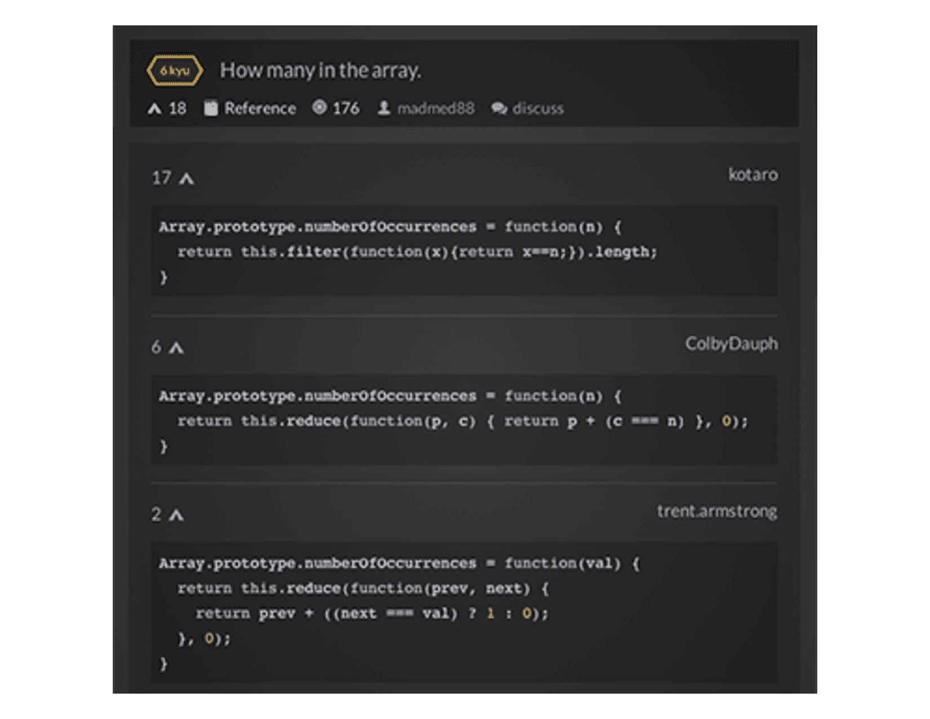Click the kata title How many in the array
Screen dimensions: 930x719
[x=321, y=70]
